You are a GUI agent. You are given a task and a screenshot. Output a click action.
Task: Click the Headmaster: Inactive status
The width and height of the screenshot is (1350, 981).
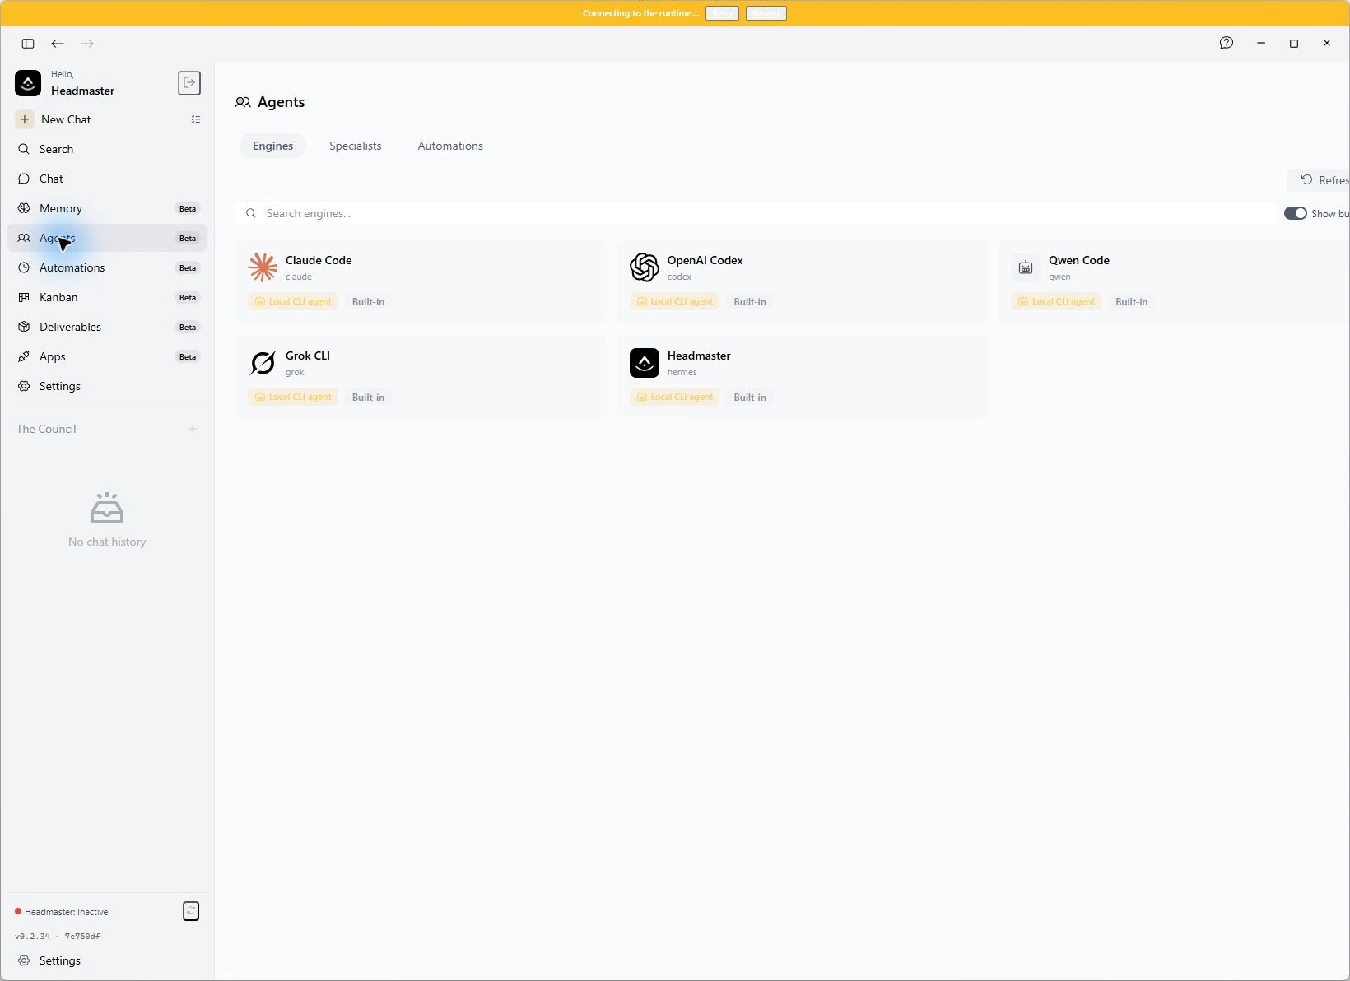tap(62, 912)
